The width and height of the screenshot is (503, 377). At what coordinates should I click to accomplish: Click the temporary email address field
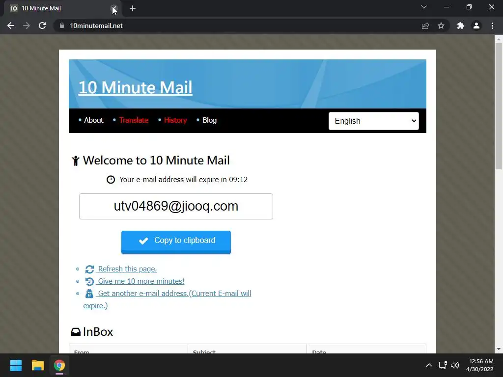pyautogui.click(x=176, y=207)
